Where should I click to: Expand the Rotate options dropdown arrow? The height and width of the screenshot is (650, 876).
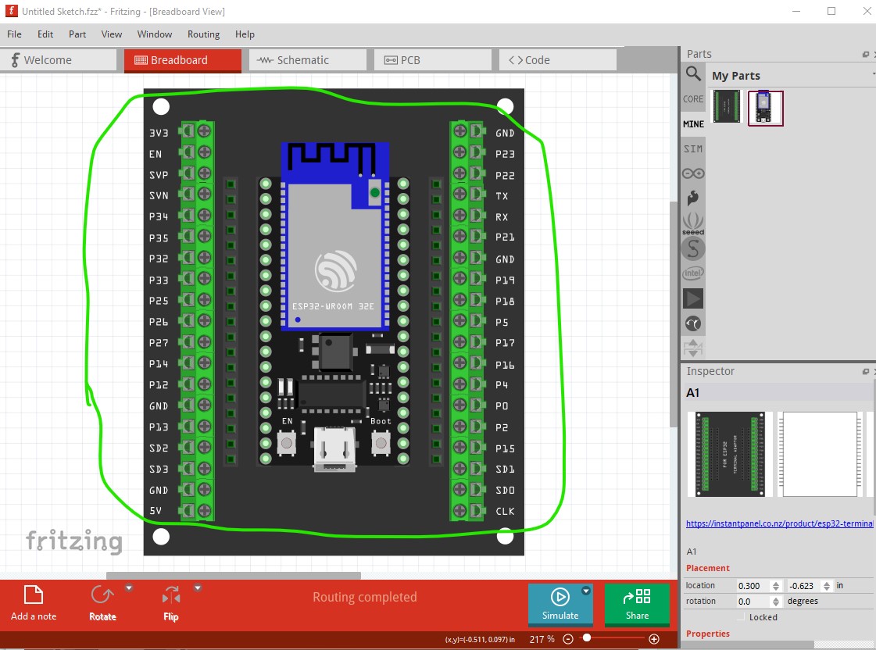coord(129,587)
